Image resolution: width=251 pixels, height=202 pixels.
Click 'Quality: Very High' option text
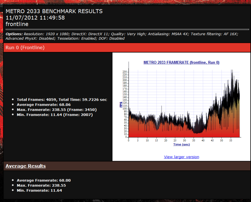(129, 34)
